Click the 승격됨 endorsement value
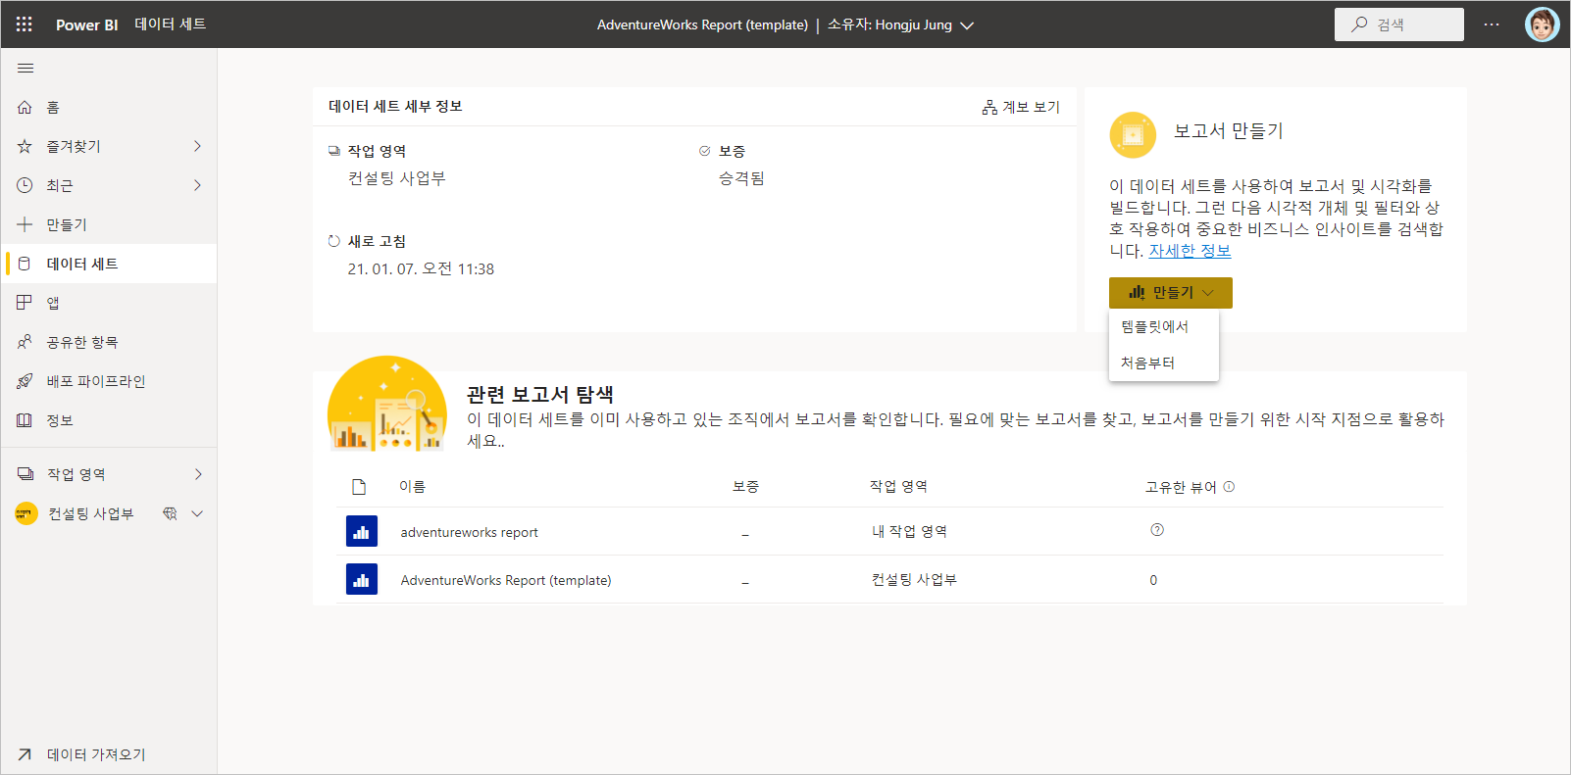This screenshot has width=1571, height=775. click(741, 178)
